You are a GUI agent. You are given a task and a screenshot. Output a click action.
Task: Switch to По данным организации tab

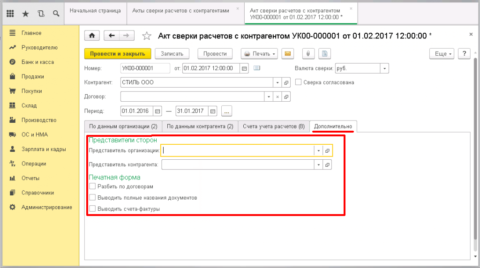[123, 127]
